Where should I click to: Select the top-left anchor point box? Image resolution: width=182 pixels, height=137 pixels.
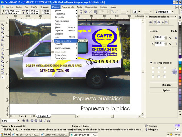(153, 68)
